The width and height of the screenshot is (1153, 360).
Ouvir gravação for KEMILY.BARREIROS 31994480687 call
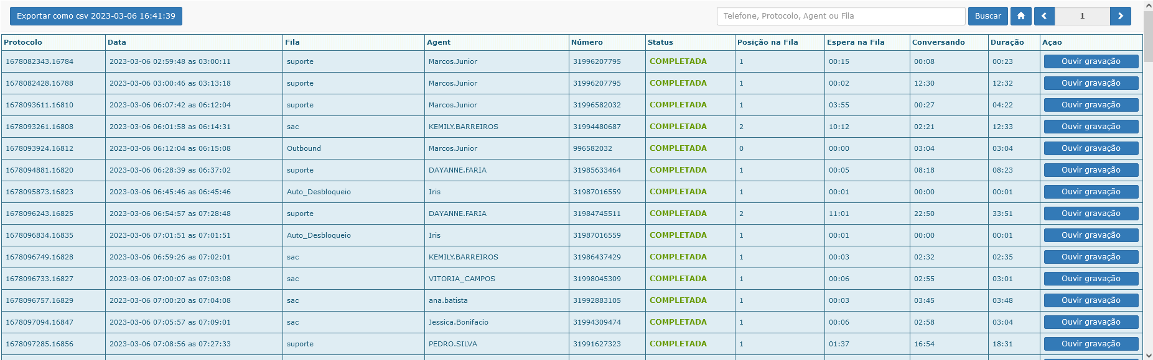tap(1091, 127)
